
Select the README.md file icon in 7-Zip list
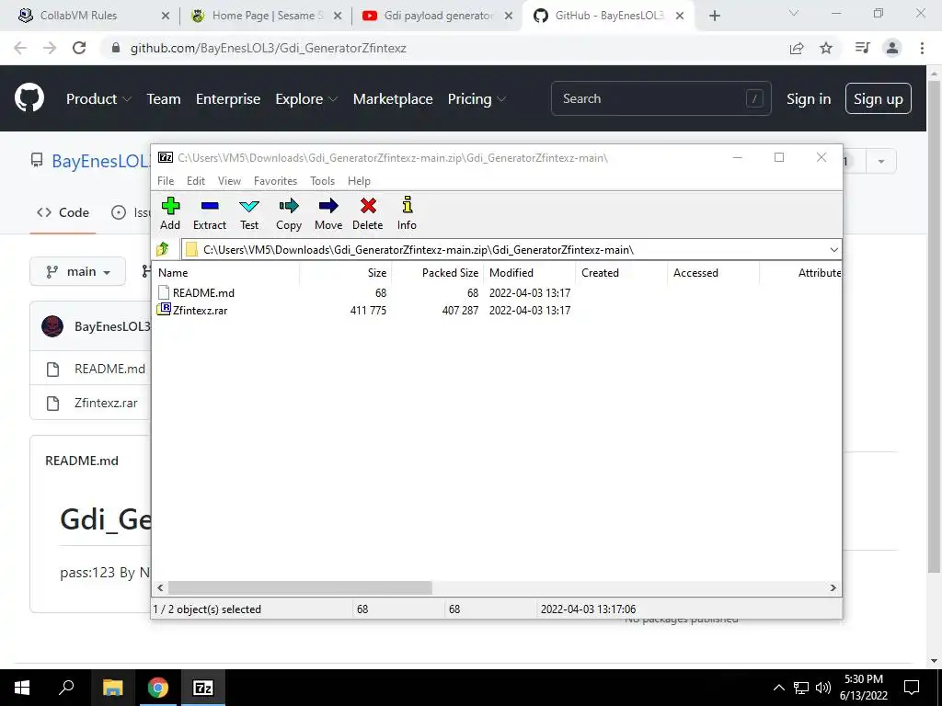tap(164, 292)
